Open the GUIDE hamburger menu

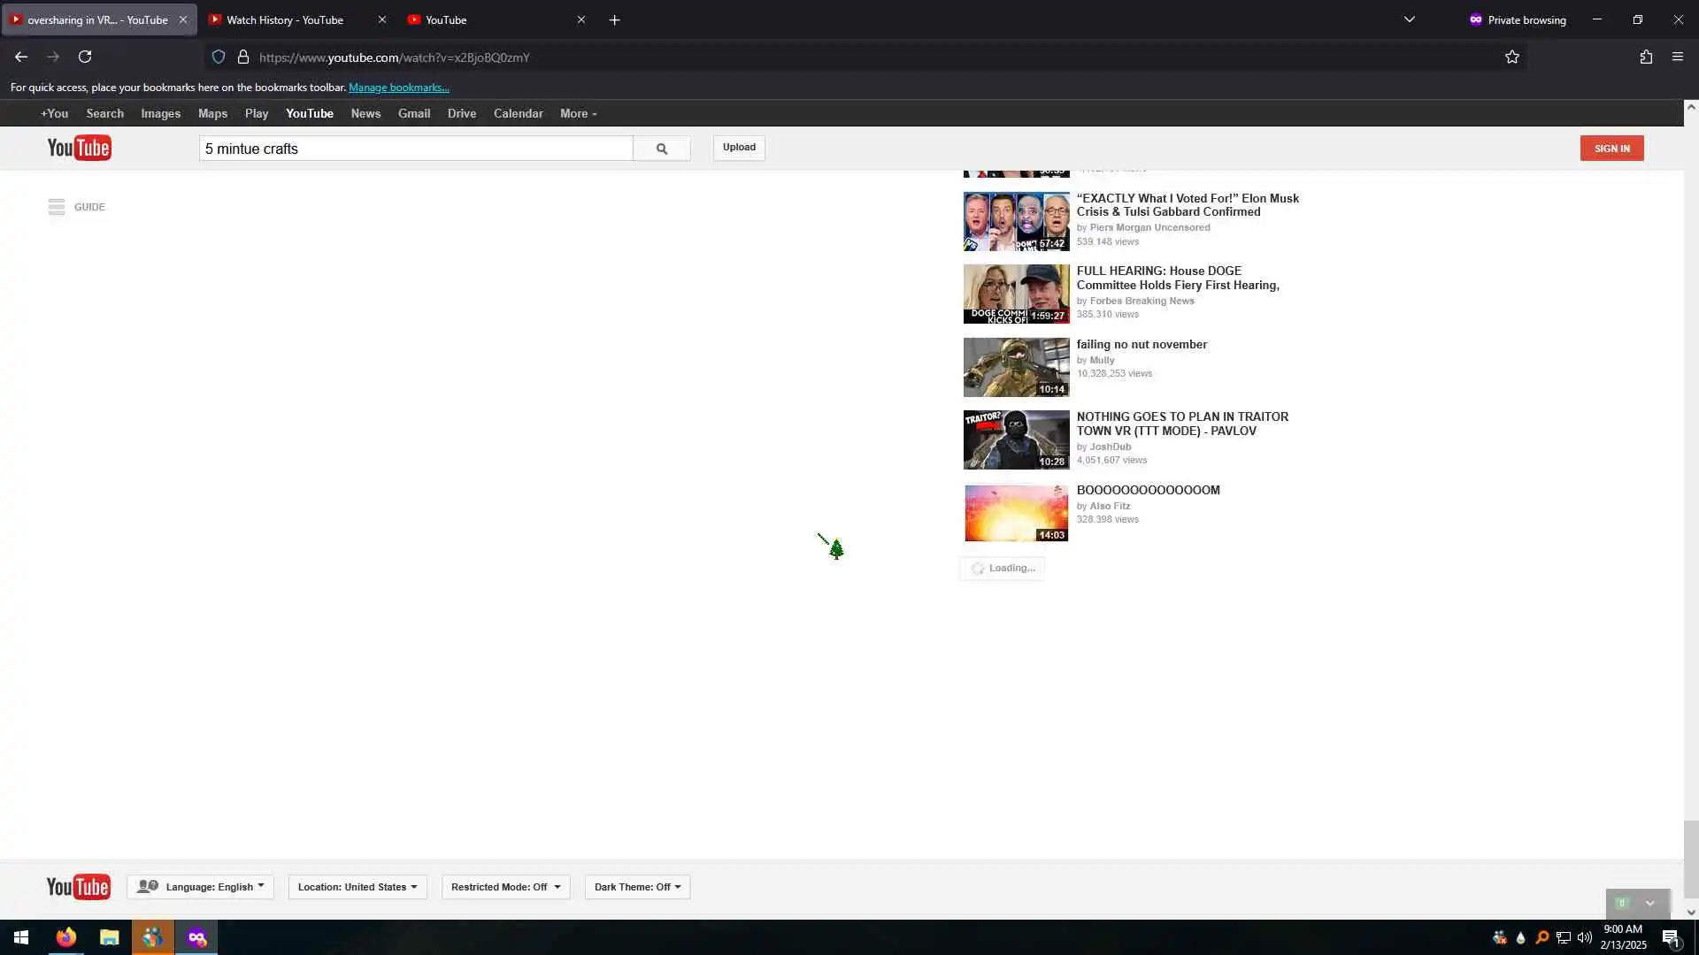coord(57,207)
